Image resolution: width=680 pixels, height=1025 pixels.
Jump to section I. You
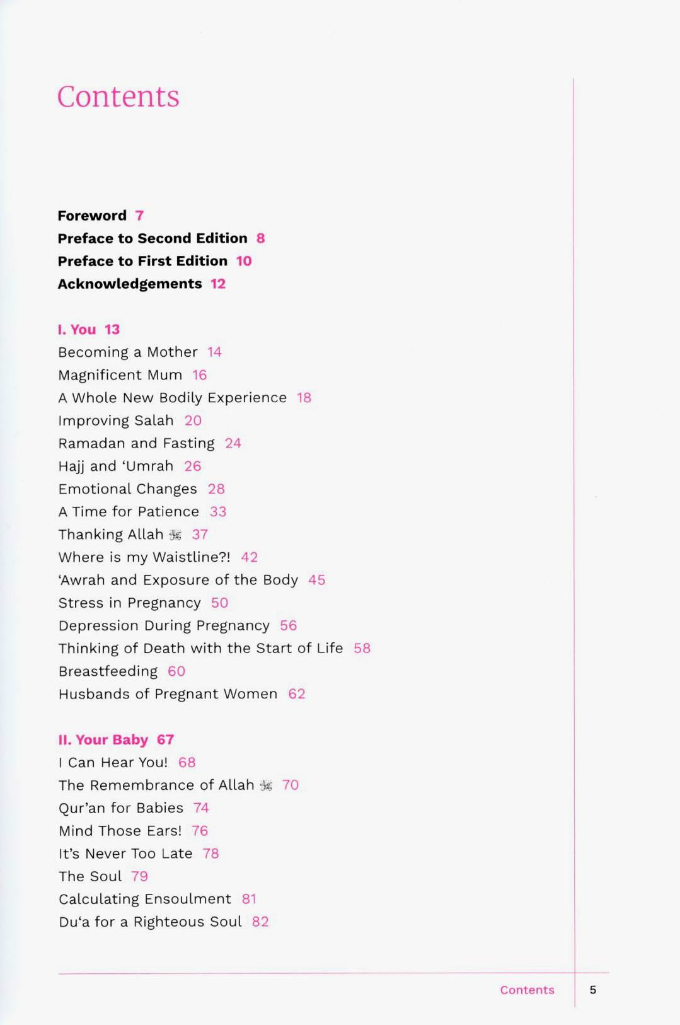click(x=77, y=330)
